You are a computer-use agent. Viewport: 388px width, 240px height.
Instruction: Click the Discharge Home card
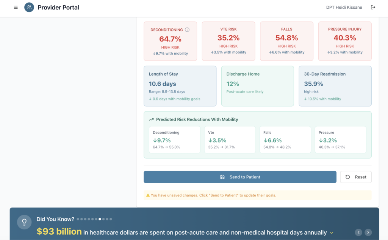pos(257,86)
